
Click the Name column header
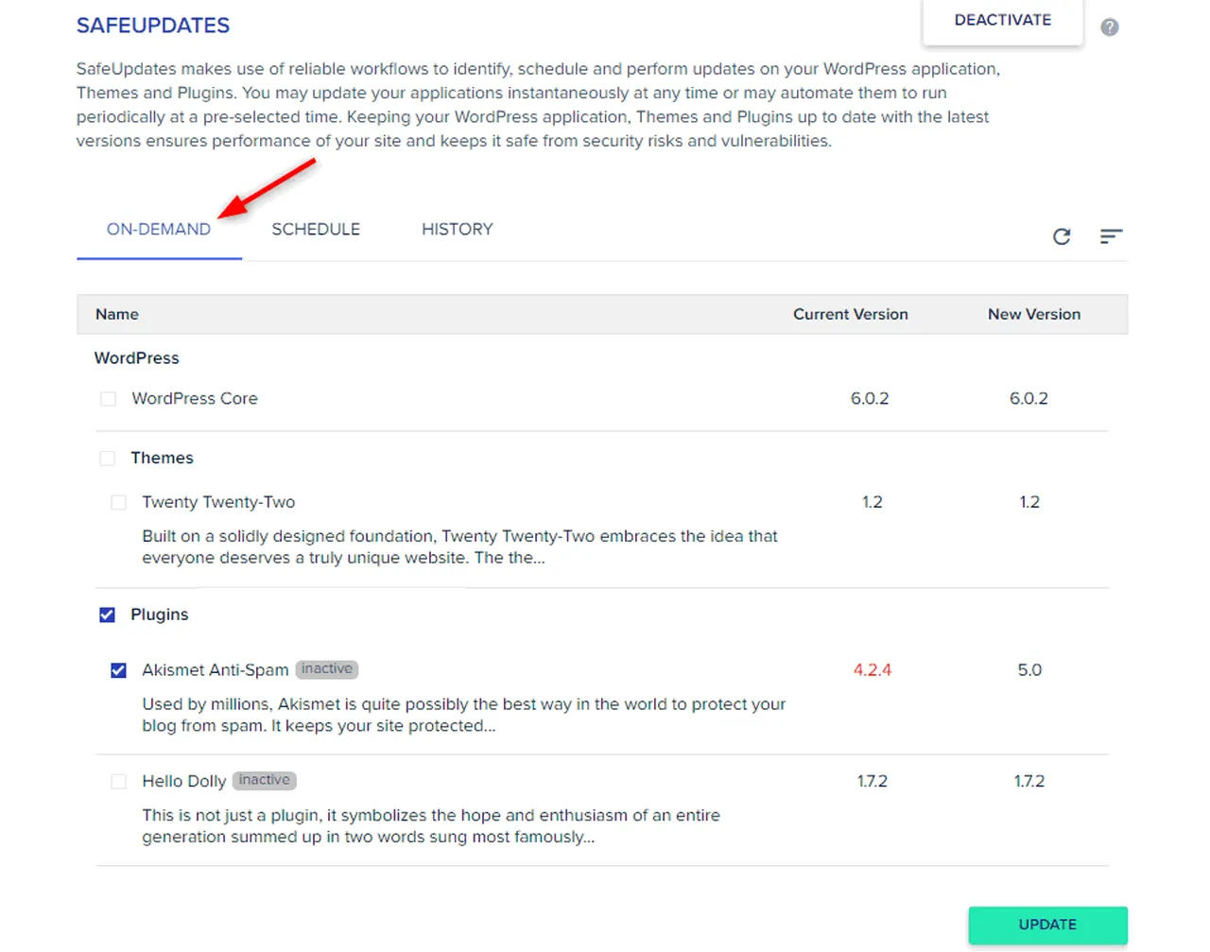[117, 315]
